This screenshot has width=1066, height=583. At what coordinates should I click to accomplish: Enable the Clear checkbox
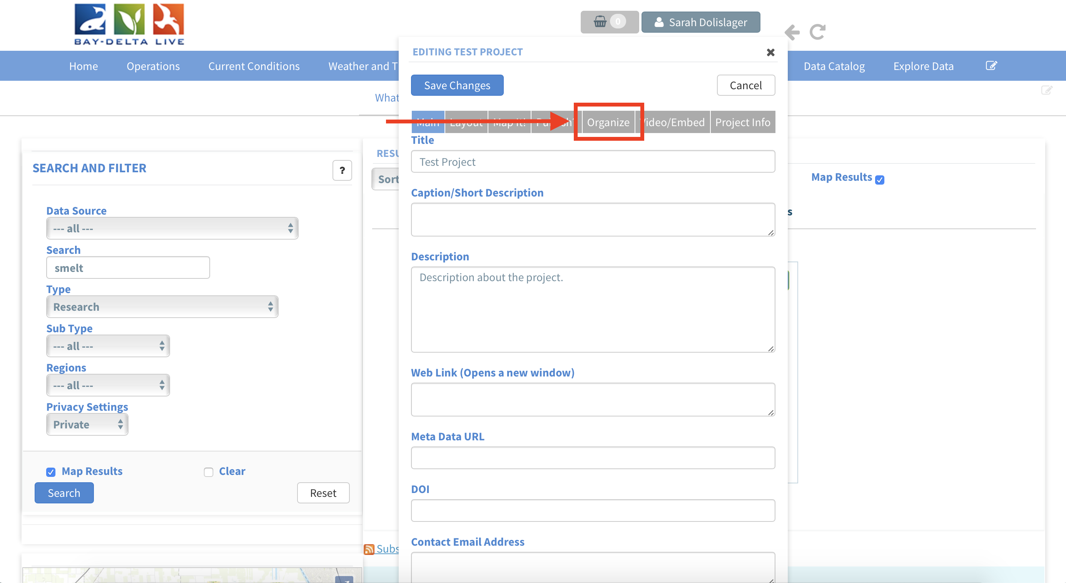tap(208, 472)
